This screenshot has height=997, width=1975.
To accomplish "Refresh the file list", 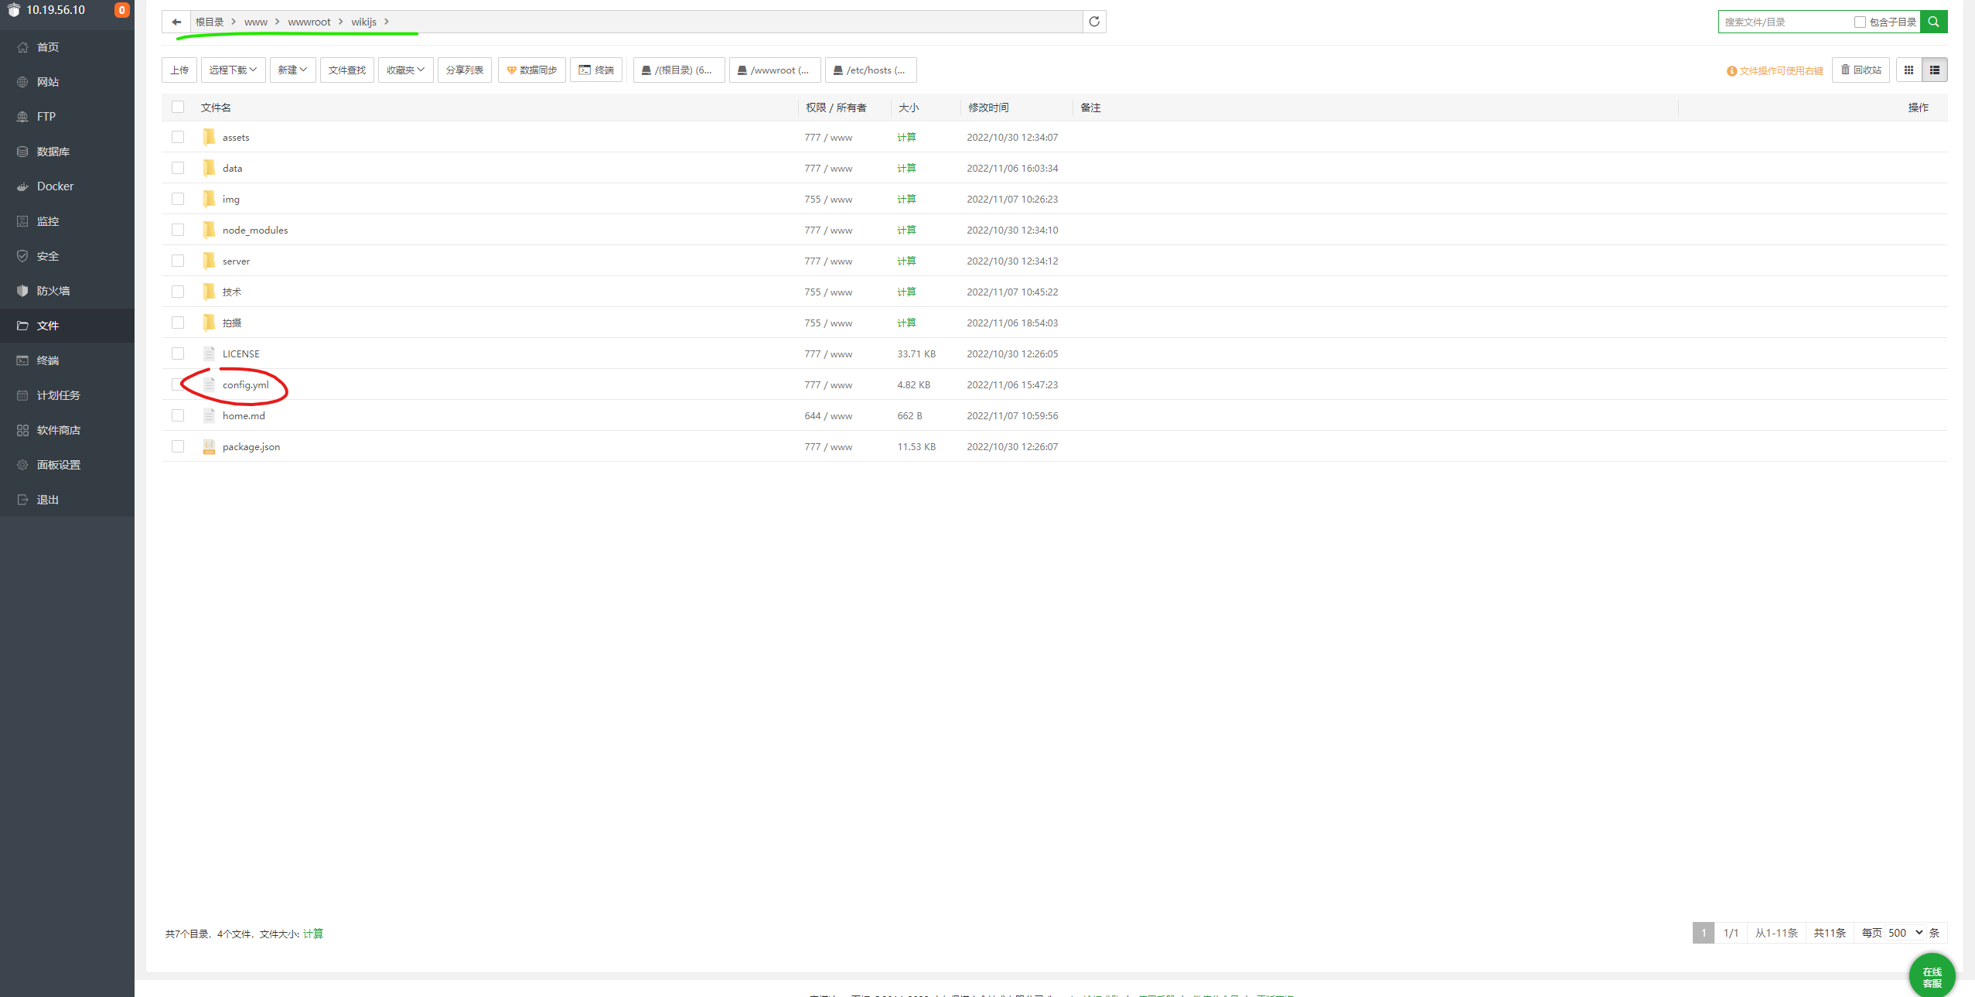I will [1094, 22].
